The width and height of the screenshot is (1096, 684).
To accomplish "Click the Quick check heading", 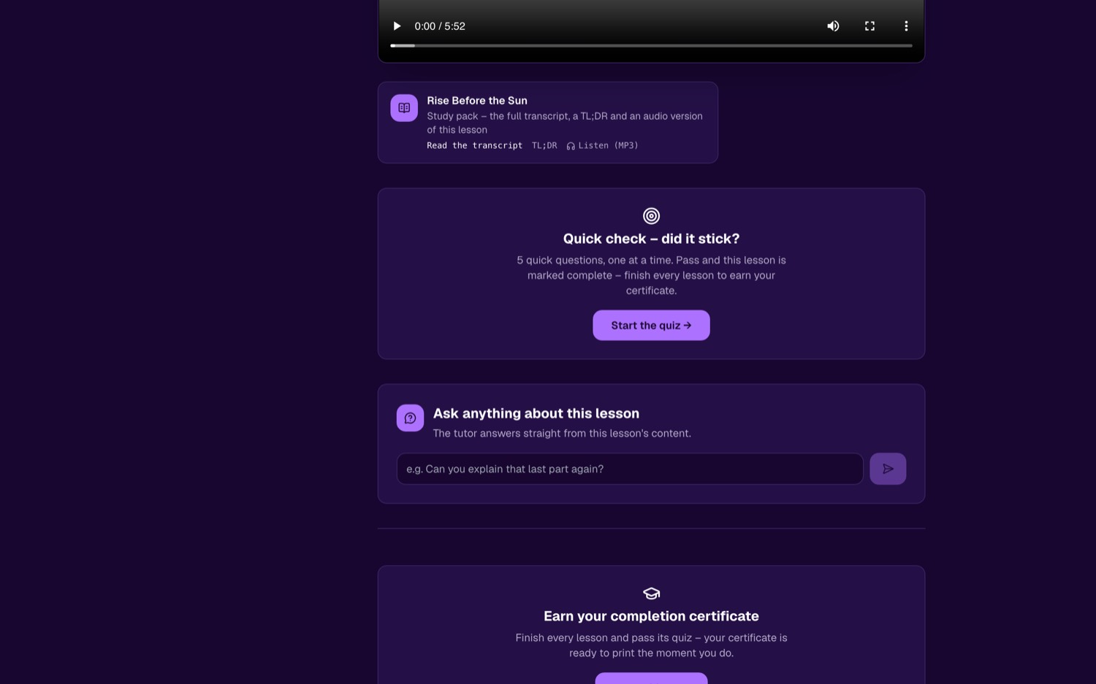I will (651, 239).
